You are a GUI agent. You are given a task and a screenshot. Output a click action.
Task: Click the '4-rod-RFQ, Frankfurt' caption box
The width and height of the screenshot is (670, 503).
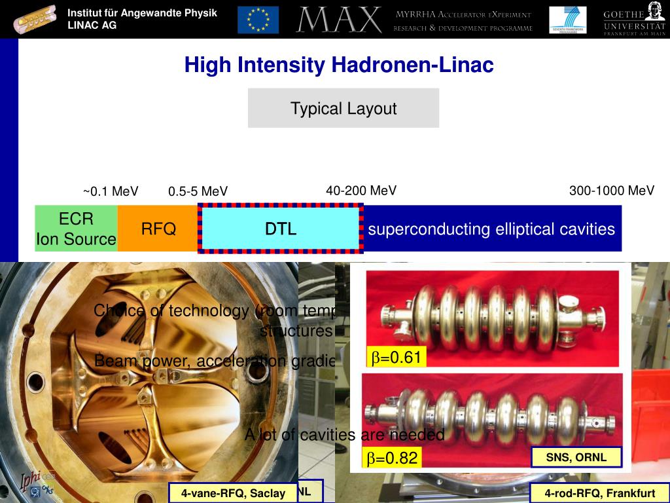(599, 493)
